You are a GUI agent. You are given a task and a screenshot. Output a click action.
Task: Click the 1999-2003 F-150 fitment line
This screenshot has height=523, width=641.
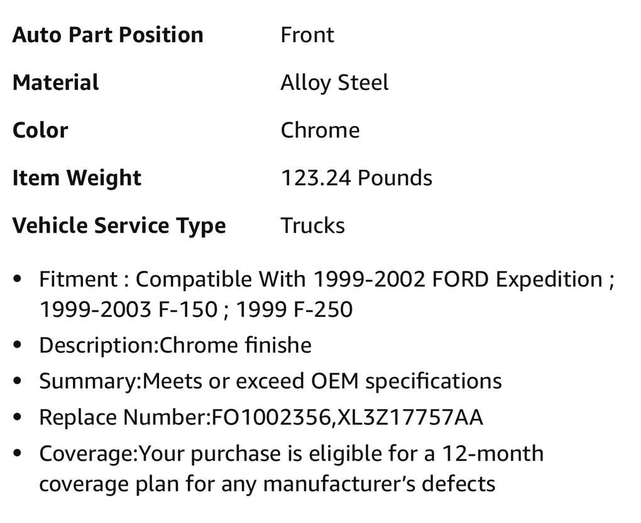point(195,310)
